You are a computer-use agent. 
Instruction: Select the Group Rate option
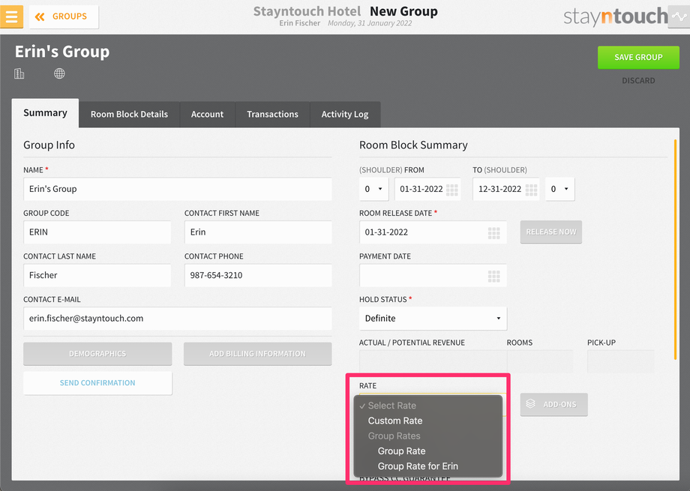point(427,451)
